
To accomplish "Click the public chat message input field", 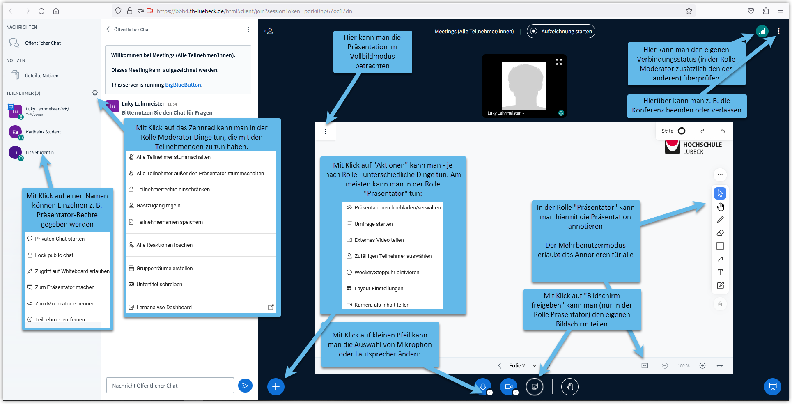I will [170, 386].
